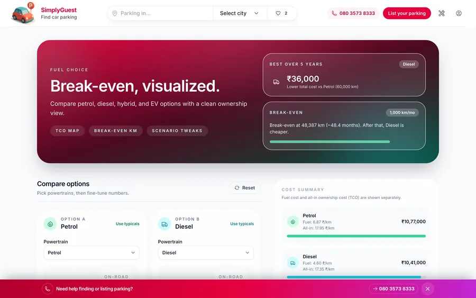Select the BREAK-EVEN KM pill
Viewport: 476px width, 298px height.
[x=115, y=131]
